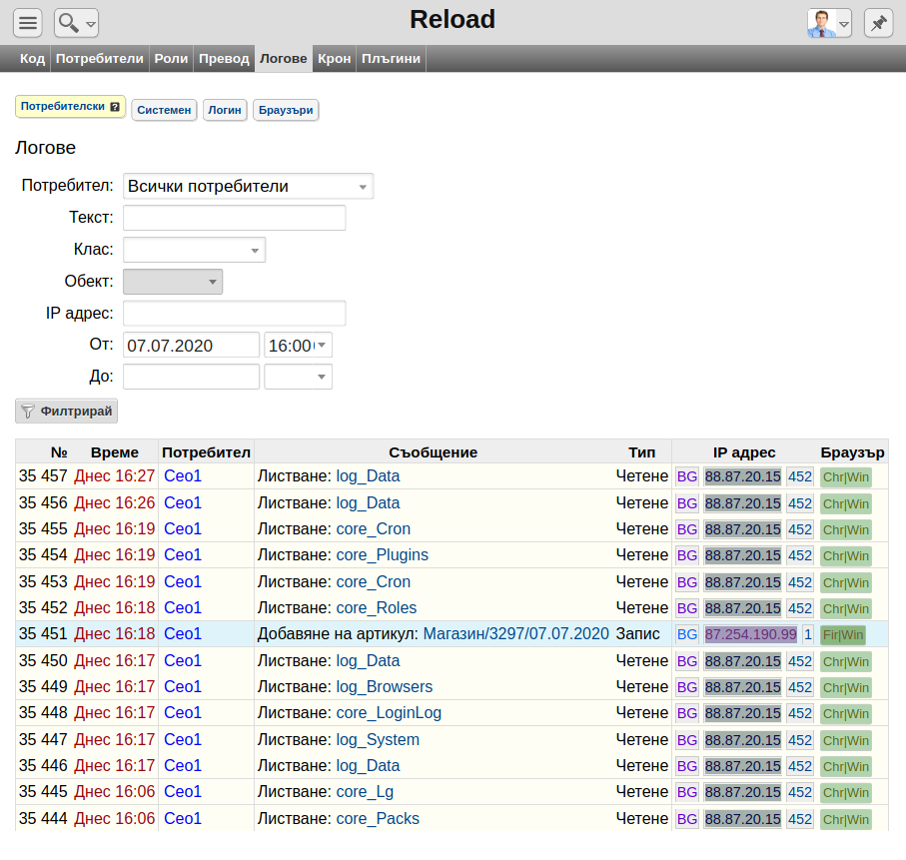Open the От time 16:00 dropdown

pyautogui.click(x=298, y=345)
